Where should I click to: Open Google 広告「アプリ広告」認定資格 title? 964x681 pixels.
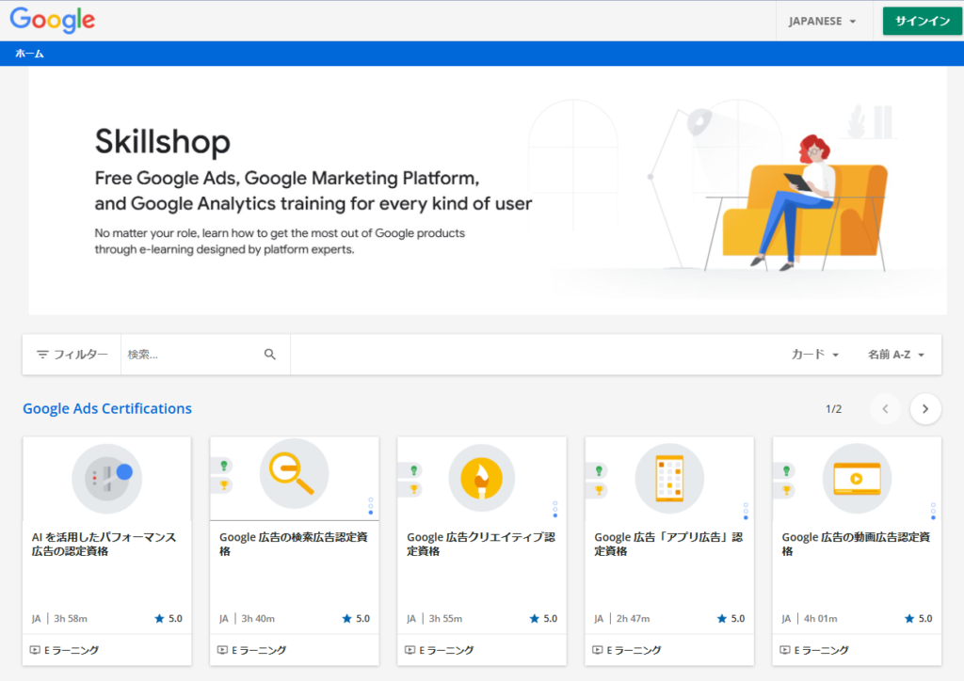[x=668, y=544]
